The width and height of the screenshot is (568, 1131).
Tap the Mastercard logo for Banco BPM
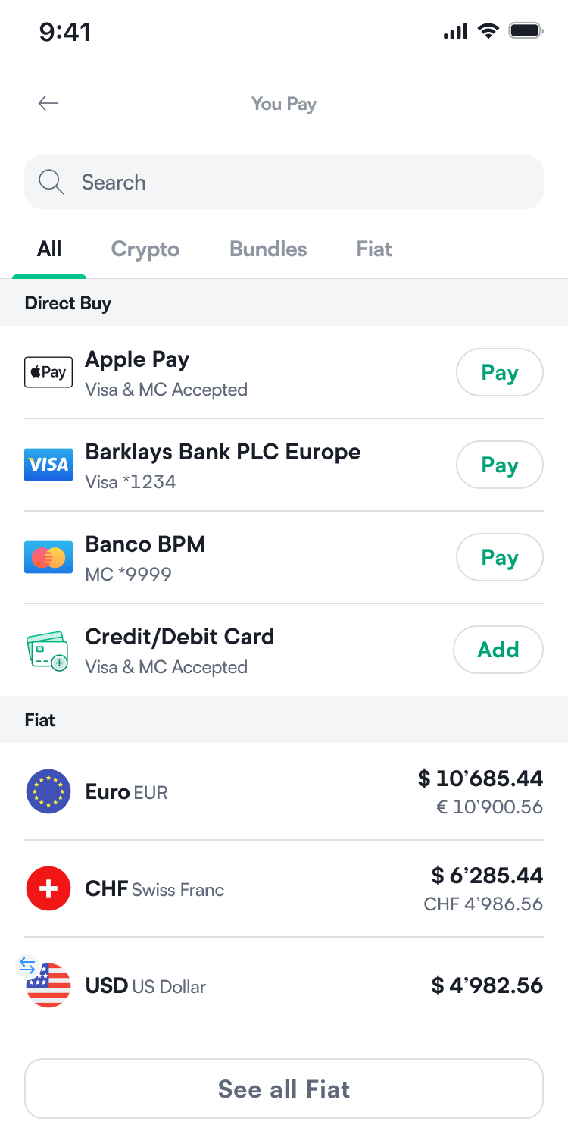pos(48,557)
